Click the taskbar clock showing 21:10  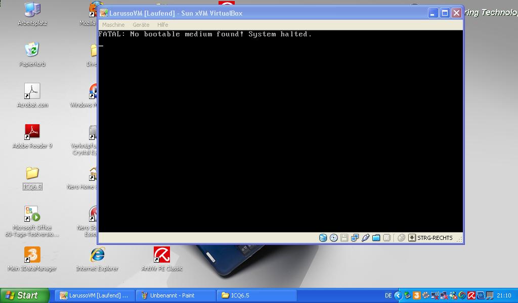pyautogui.click(x=504, y=295)
